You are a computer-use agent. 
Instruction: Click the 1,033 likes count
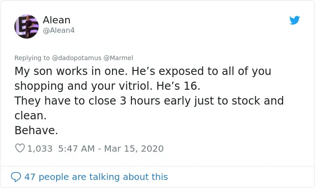pos(40,149)
